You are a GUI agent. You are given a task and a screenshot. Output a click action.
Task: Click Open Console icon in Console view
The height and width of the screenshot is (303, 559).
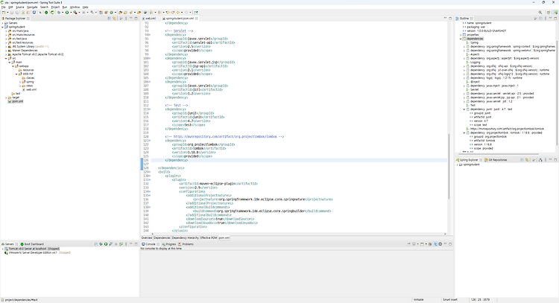tap(422, 244)
